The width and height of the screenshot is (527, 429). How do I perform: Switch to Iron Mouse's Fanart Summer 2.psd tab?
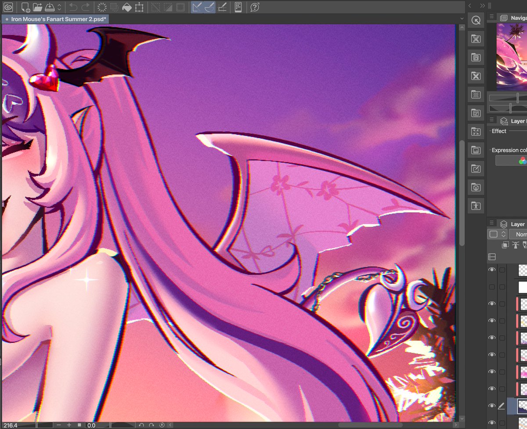pos(55,19)
